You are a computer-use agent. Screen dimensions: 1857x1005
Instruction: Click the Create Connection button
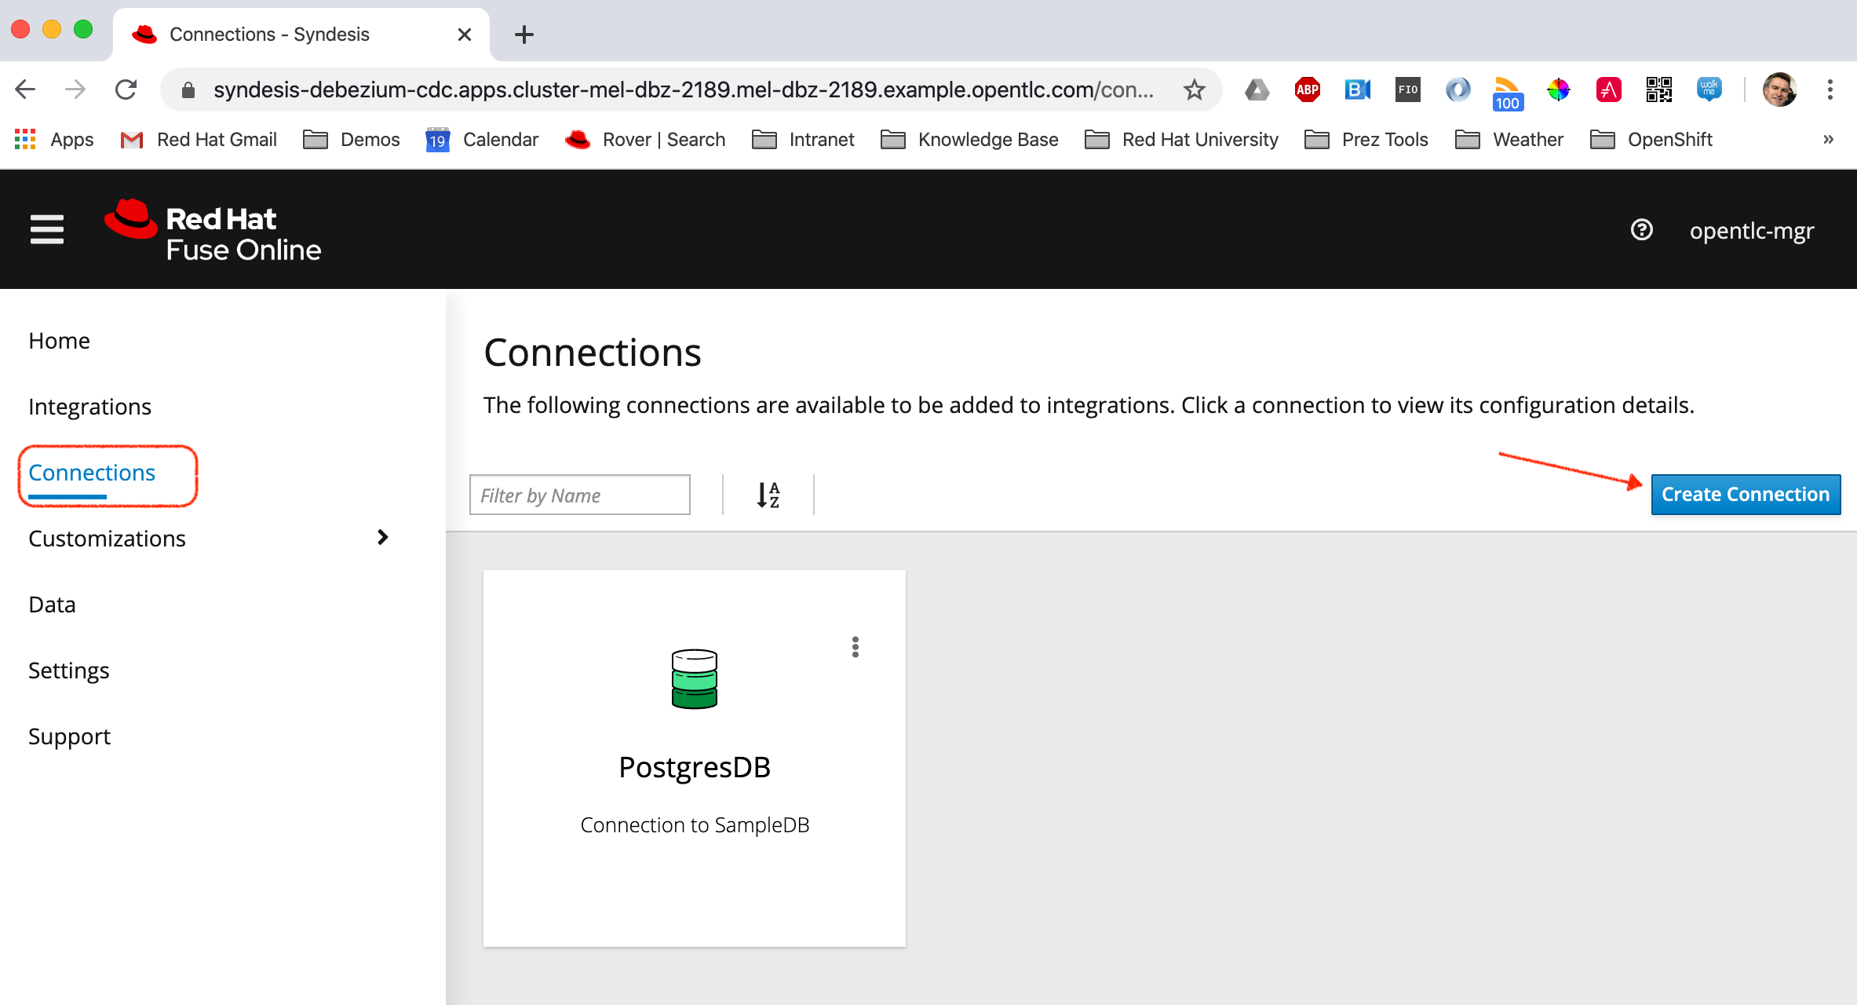[1746, 495]
